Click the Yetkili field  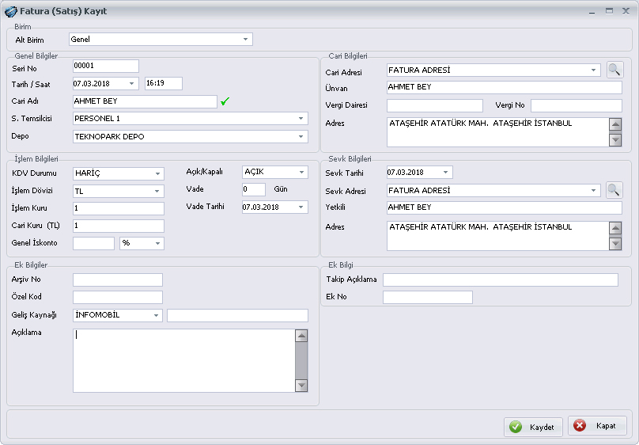tap(504, 207)
